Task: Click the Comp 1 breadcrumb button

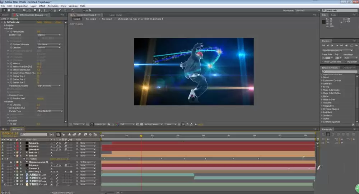Action: click(77, 19)
